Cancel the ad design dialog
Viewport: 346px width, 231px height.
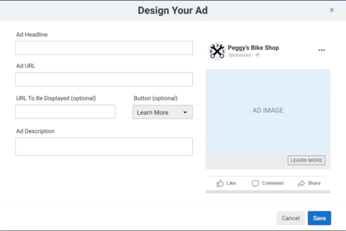point(291,218)
